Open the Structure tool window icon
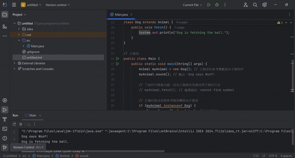This screenshot has height=158, width=295. [x=5, y=27]
